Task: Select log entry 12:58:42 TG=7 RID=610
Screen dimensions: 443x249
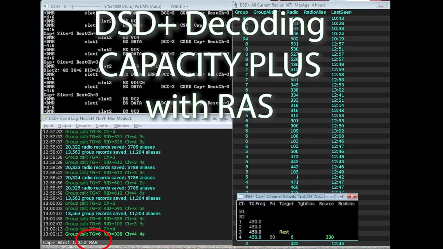Action: pos(94,173)
